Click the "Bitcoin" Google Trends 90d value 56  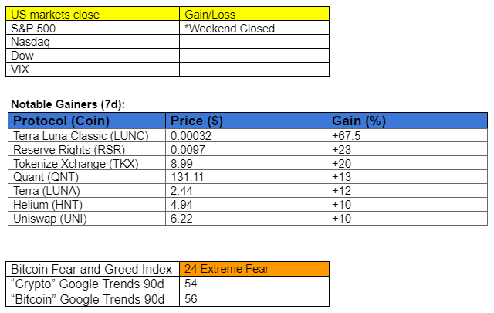(254, 299)
